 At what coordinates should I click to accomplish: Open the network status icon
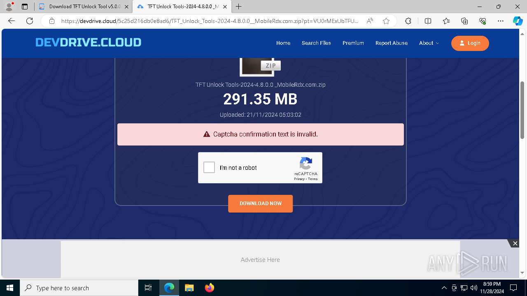click(464, 288)
